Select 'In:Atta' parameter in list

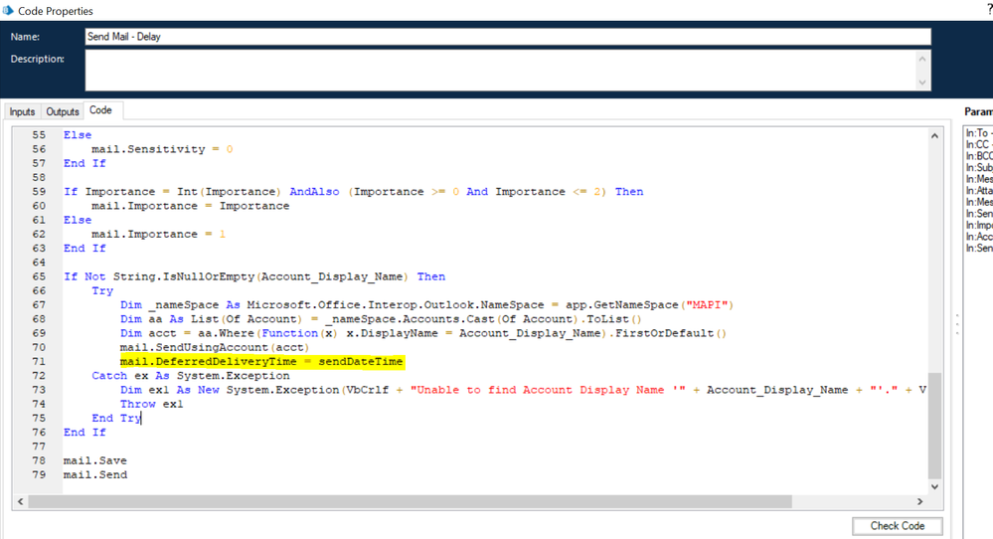pos(978,190)
